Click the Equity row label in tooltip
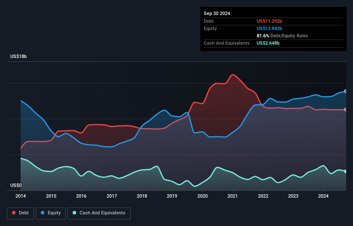The image size is (353, 226). click(210, 28)
